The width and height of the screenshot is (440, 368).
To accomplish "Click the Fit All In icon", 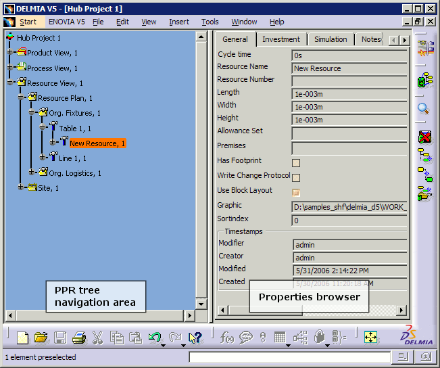I will (x=370, y=337).
